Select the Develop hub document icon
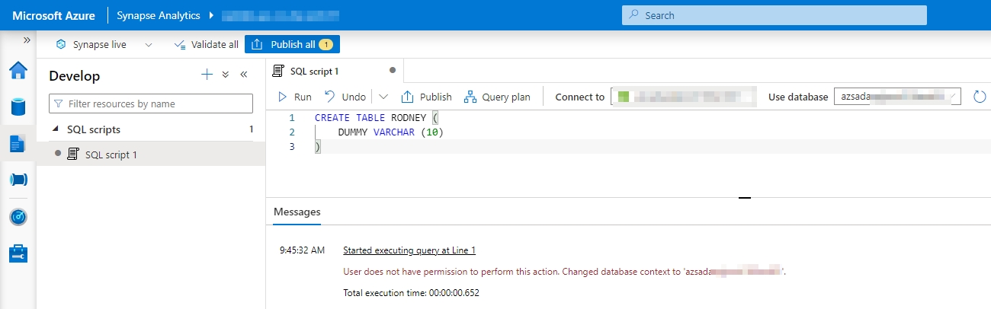The image size is (991, 309). [18, 143]
